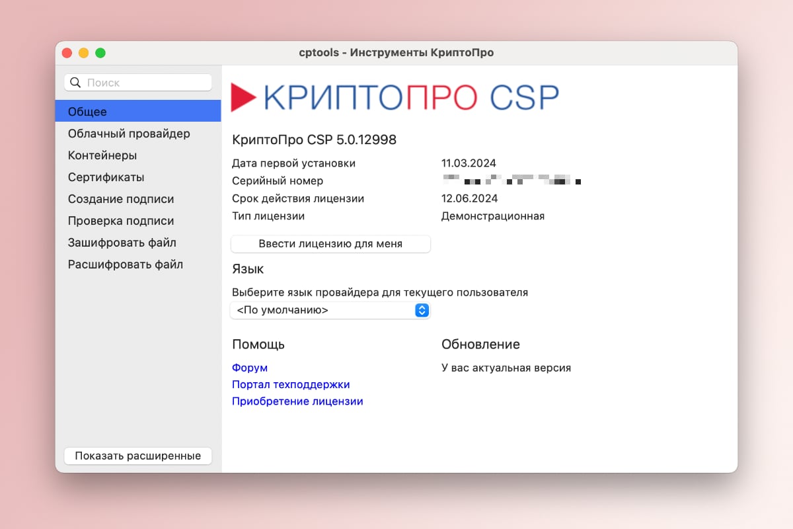Click the Язык heading

tap(248, 269)
